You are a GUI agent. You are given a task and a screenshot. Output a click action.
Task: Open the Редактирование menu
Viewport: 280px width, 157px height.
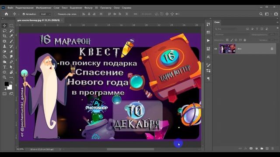(24, 8)
